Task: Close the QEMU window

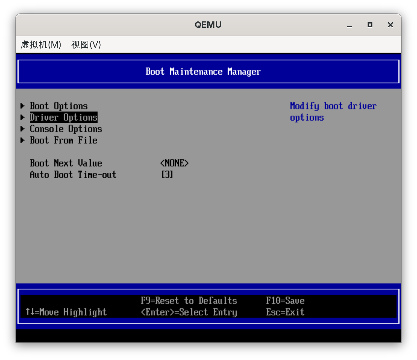Action: tap(390, 25)
